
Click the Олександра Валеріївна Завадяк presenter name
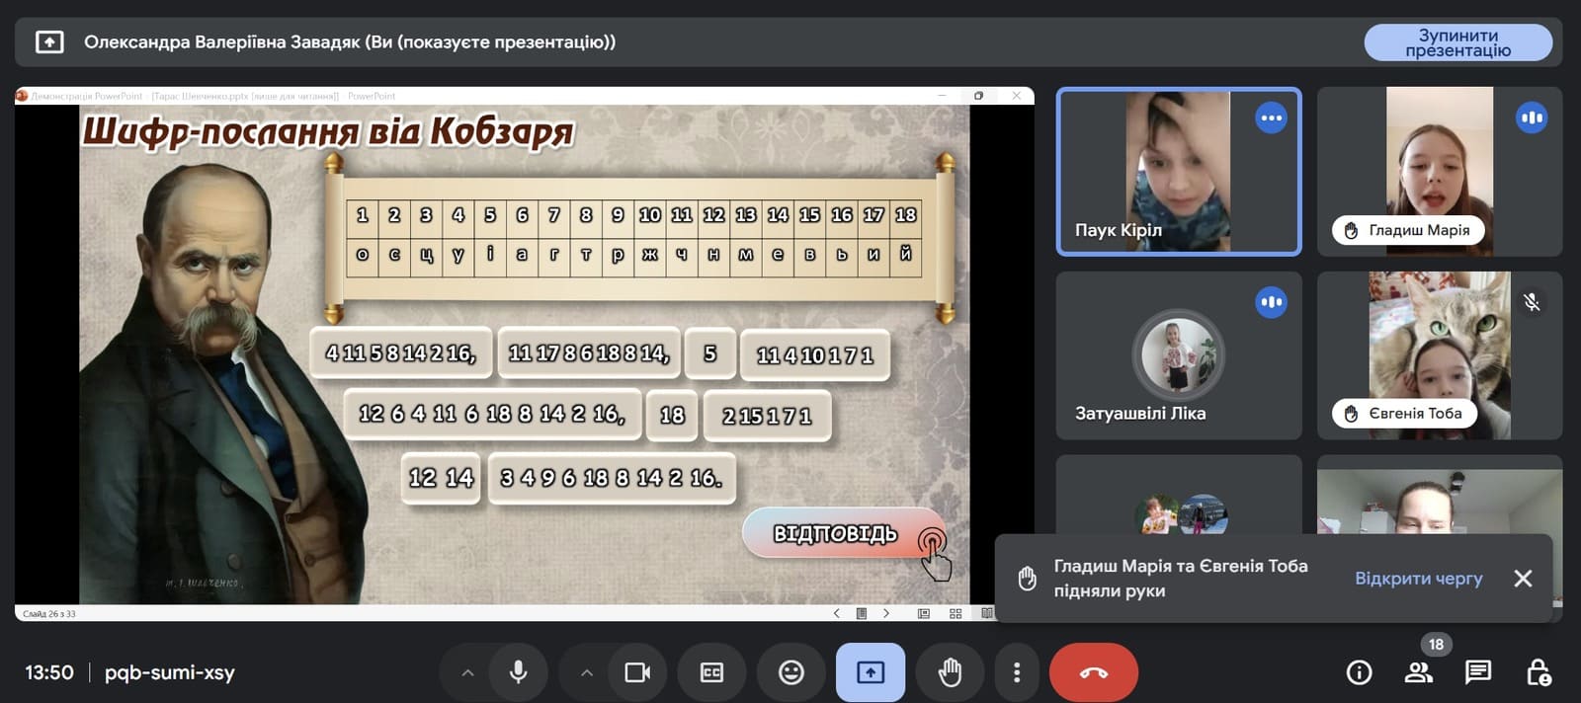coord(222,42)
